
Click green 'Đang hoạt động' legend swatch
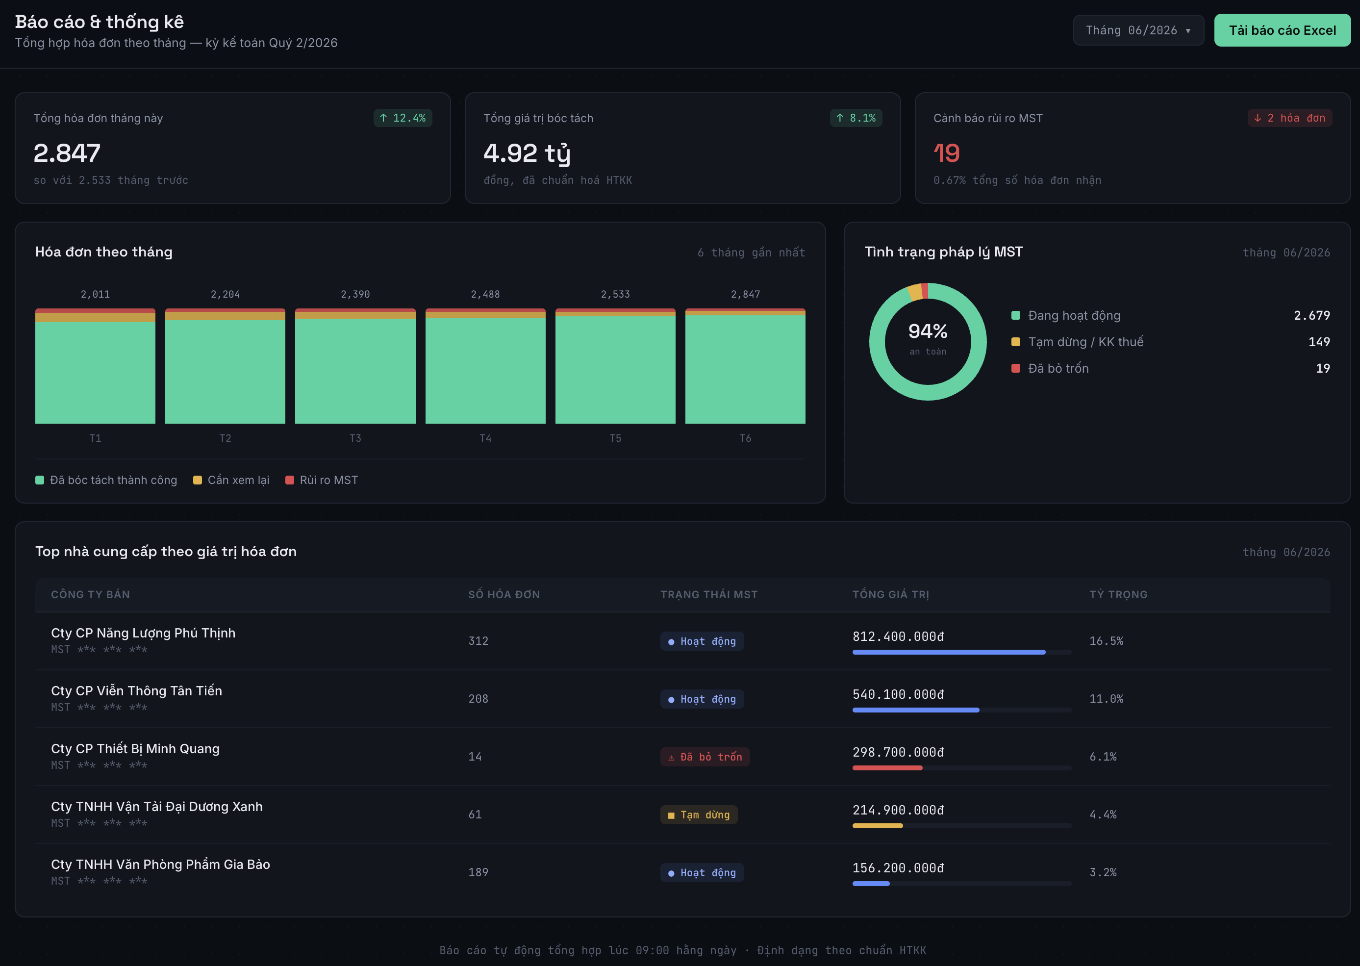[1016, 315]
